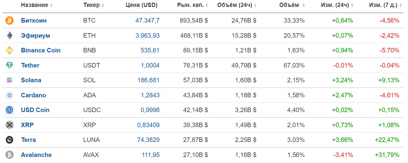This screenshot has height=163, width=408.
Task: Click the Tether green icon
Action: pyautogui.click(x=10, y=65)
